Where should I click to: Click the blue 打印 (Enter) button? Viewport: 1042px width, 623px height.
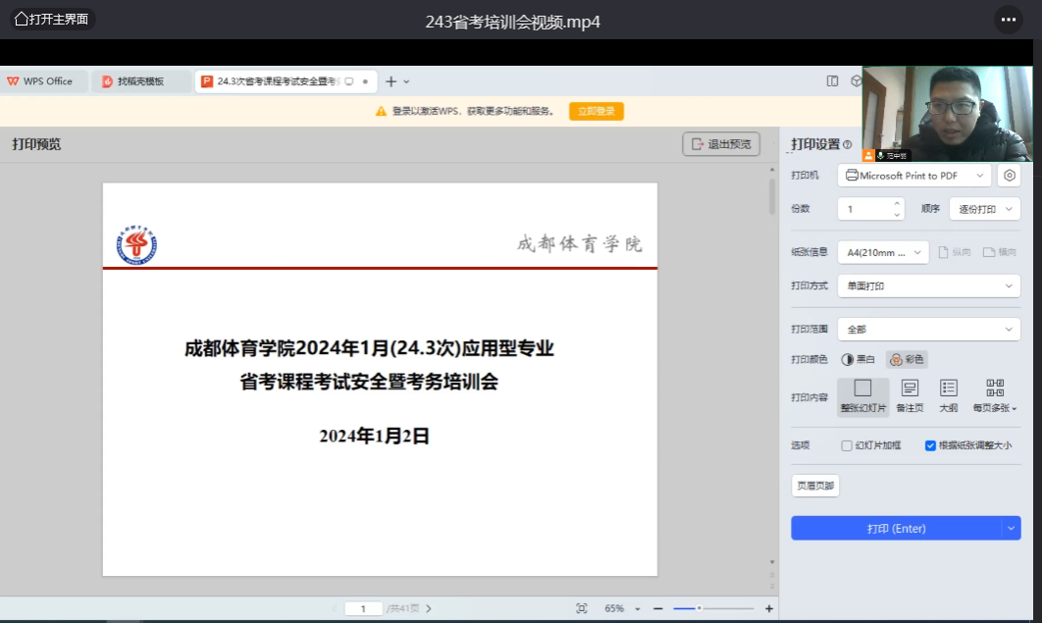[x=896, y=528]
